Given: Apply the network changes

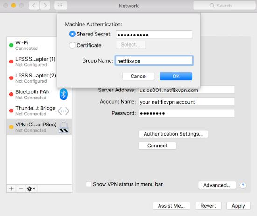Looking at the screenshot, I should pyautogui.click(x=238, y=206).
